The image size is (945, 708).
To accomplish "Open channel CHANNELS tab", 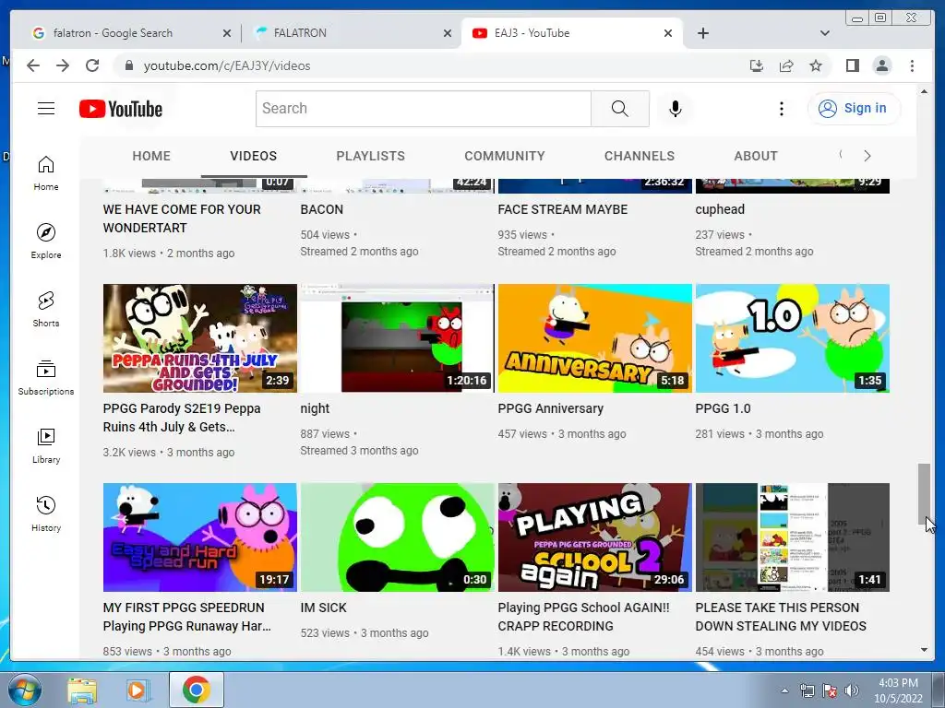I will click(x=640, y=156).
